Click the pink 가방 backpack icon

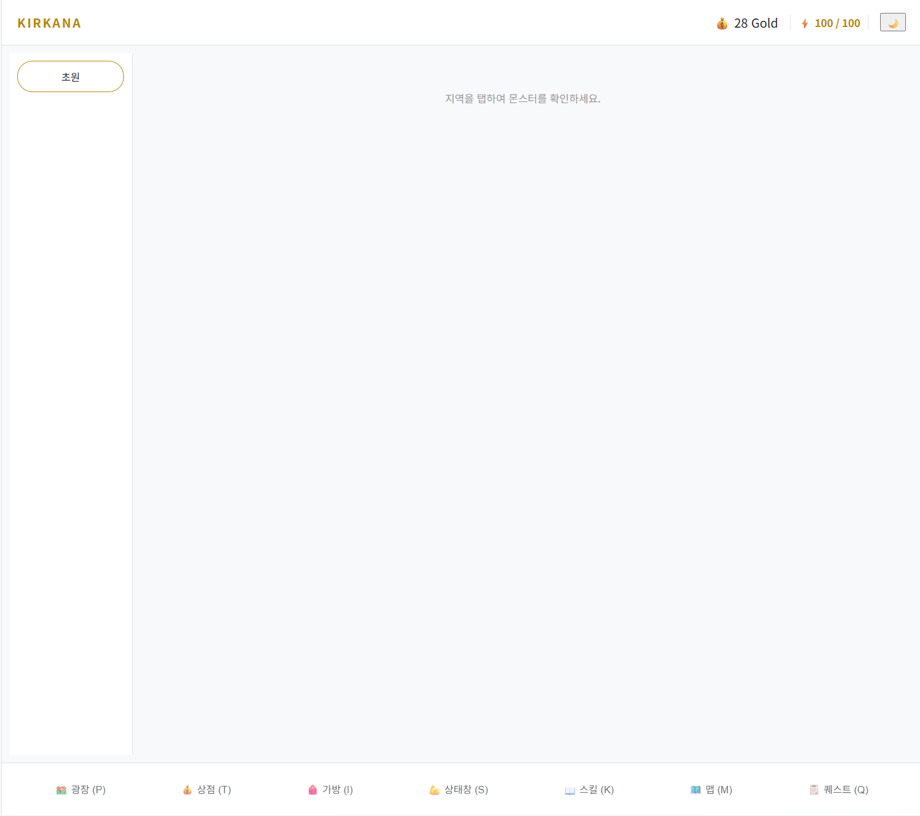click(312, 790)
